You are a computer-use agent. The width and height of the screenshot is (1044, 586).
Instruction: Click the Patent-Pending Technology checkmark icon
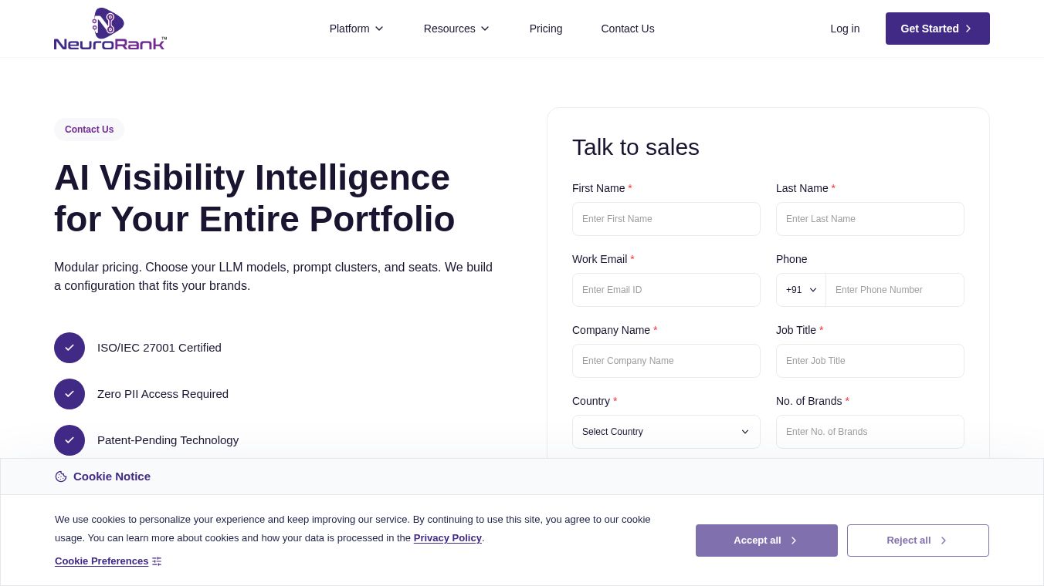point(69,440)
